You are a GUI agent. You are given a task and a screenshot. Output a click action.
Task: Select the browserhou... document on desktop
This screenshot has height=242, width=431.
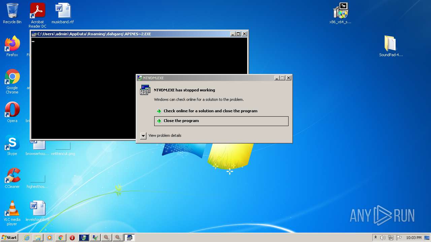tap(37, 148)
